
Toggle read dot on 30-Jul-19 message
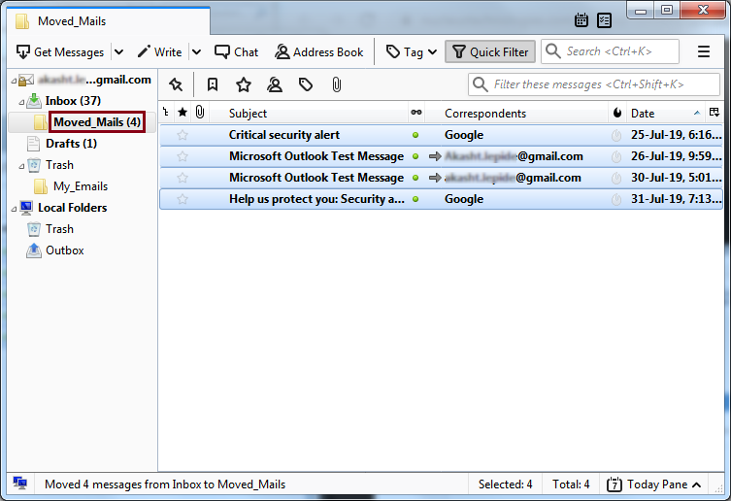415,178
